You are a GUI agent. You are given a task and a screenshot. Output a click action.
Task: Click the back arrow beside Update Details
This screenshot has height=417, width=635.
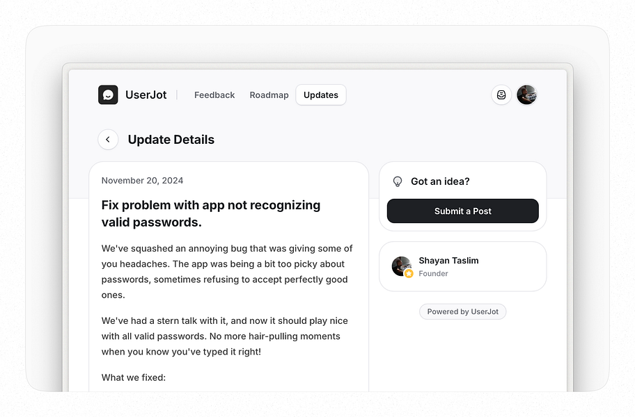(108, 139)
